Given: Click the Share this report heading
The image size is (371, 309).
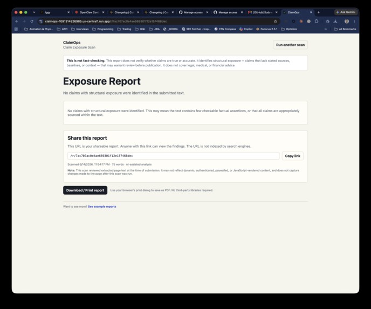Looking at the screenshot, I should click(87, 138).
